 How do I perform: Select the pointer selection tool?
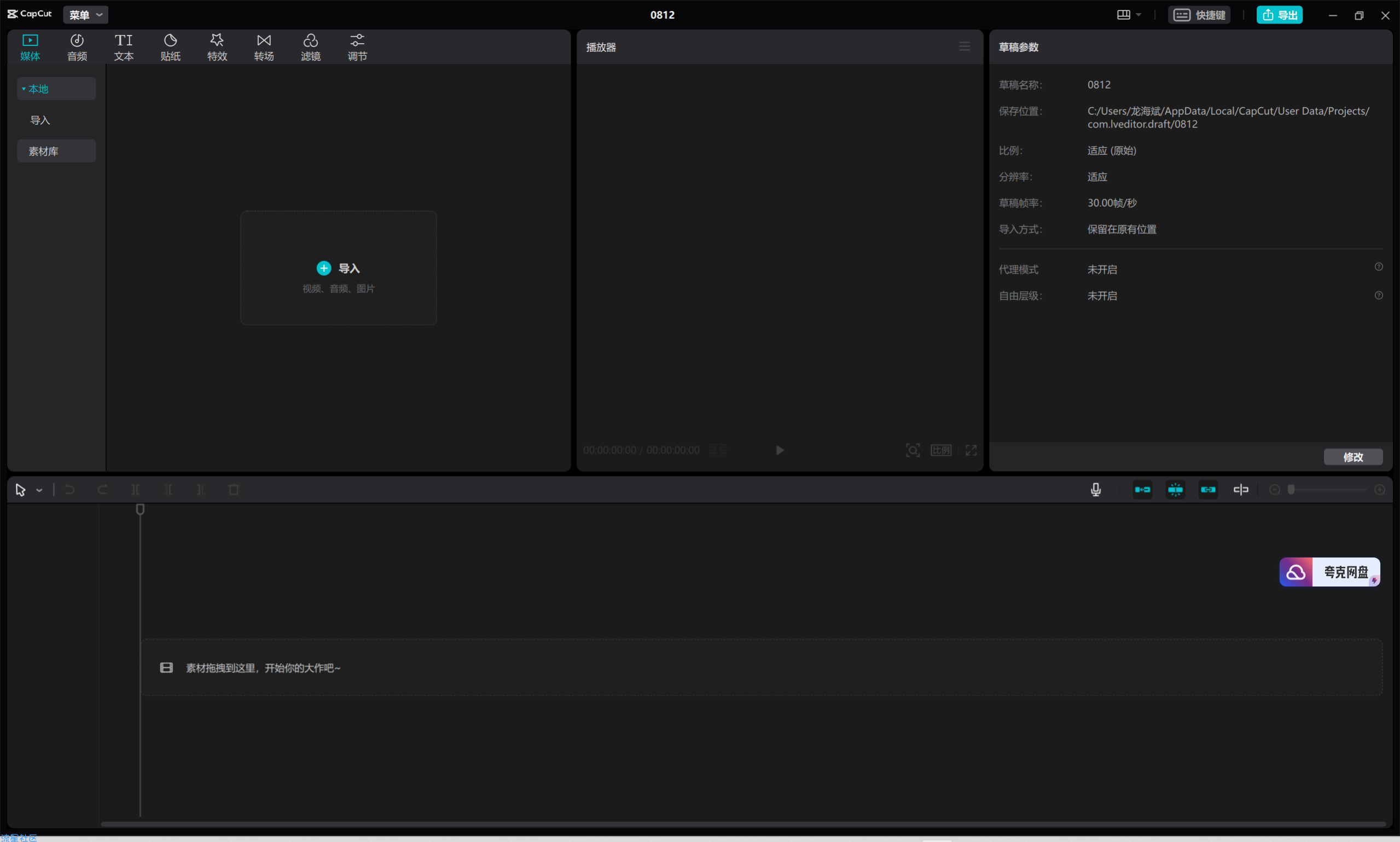(20, 490)
